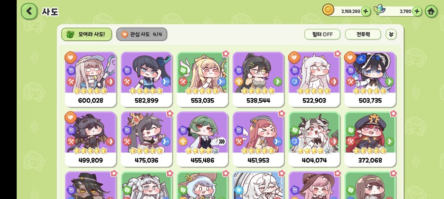
Task: Go back using the arrow beside 사도
Action: tap(29, 11)
